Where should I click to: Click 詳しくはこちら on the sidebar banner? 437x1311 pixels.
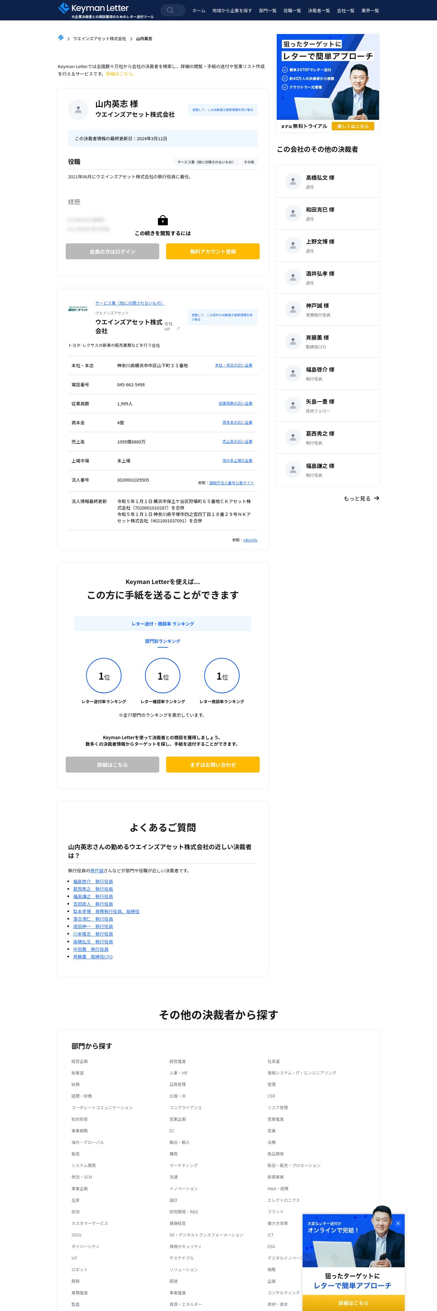(353, 126)
